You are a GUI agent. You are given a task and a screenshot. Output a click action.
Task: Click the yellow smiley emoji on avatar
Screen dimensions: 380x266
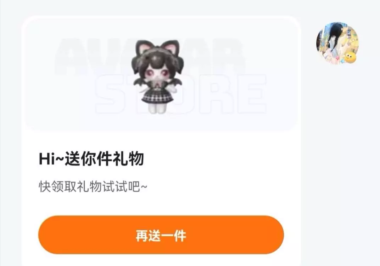(351, 57)
